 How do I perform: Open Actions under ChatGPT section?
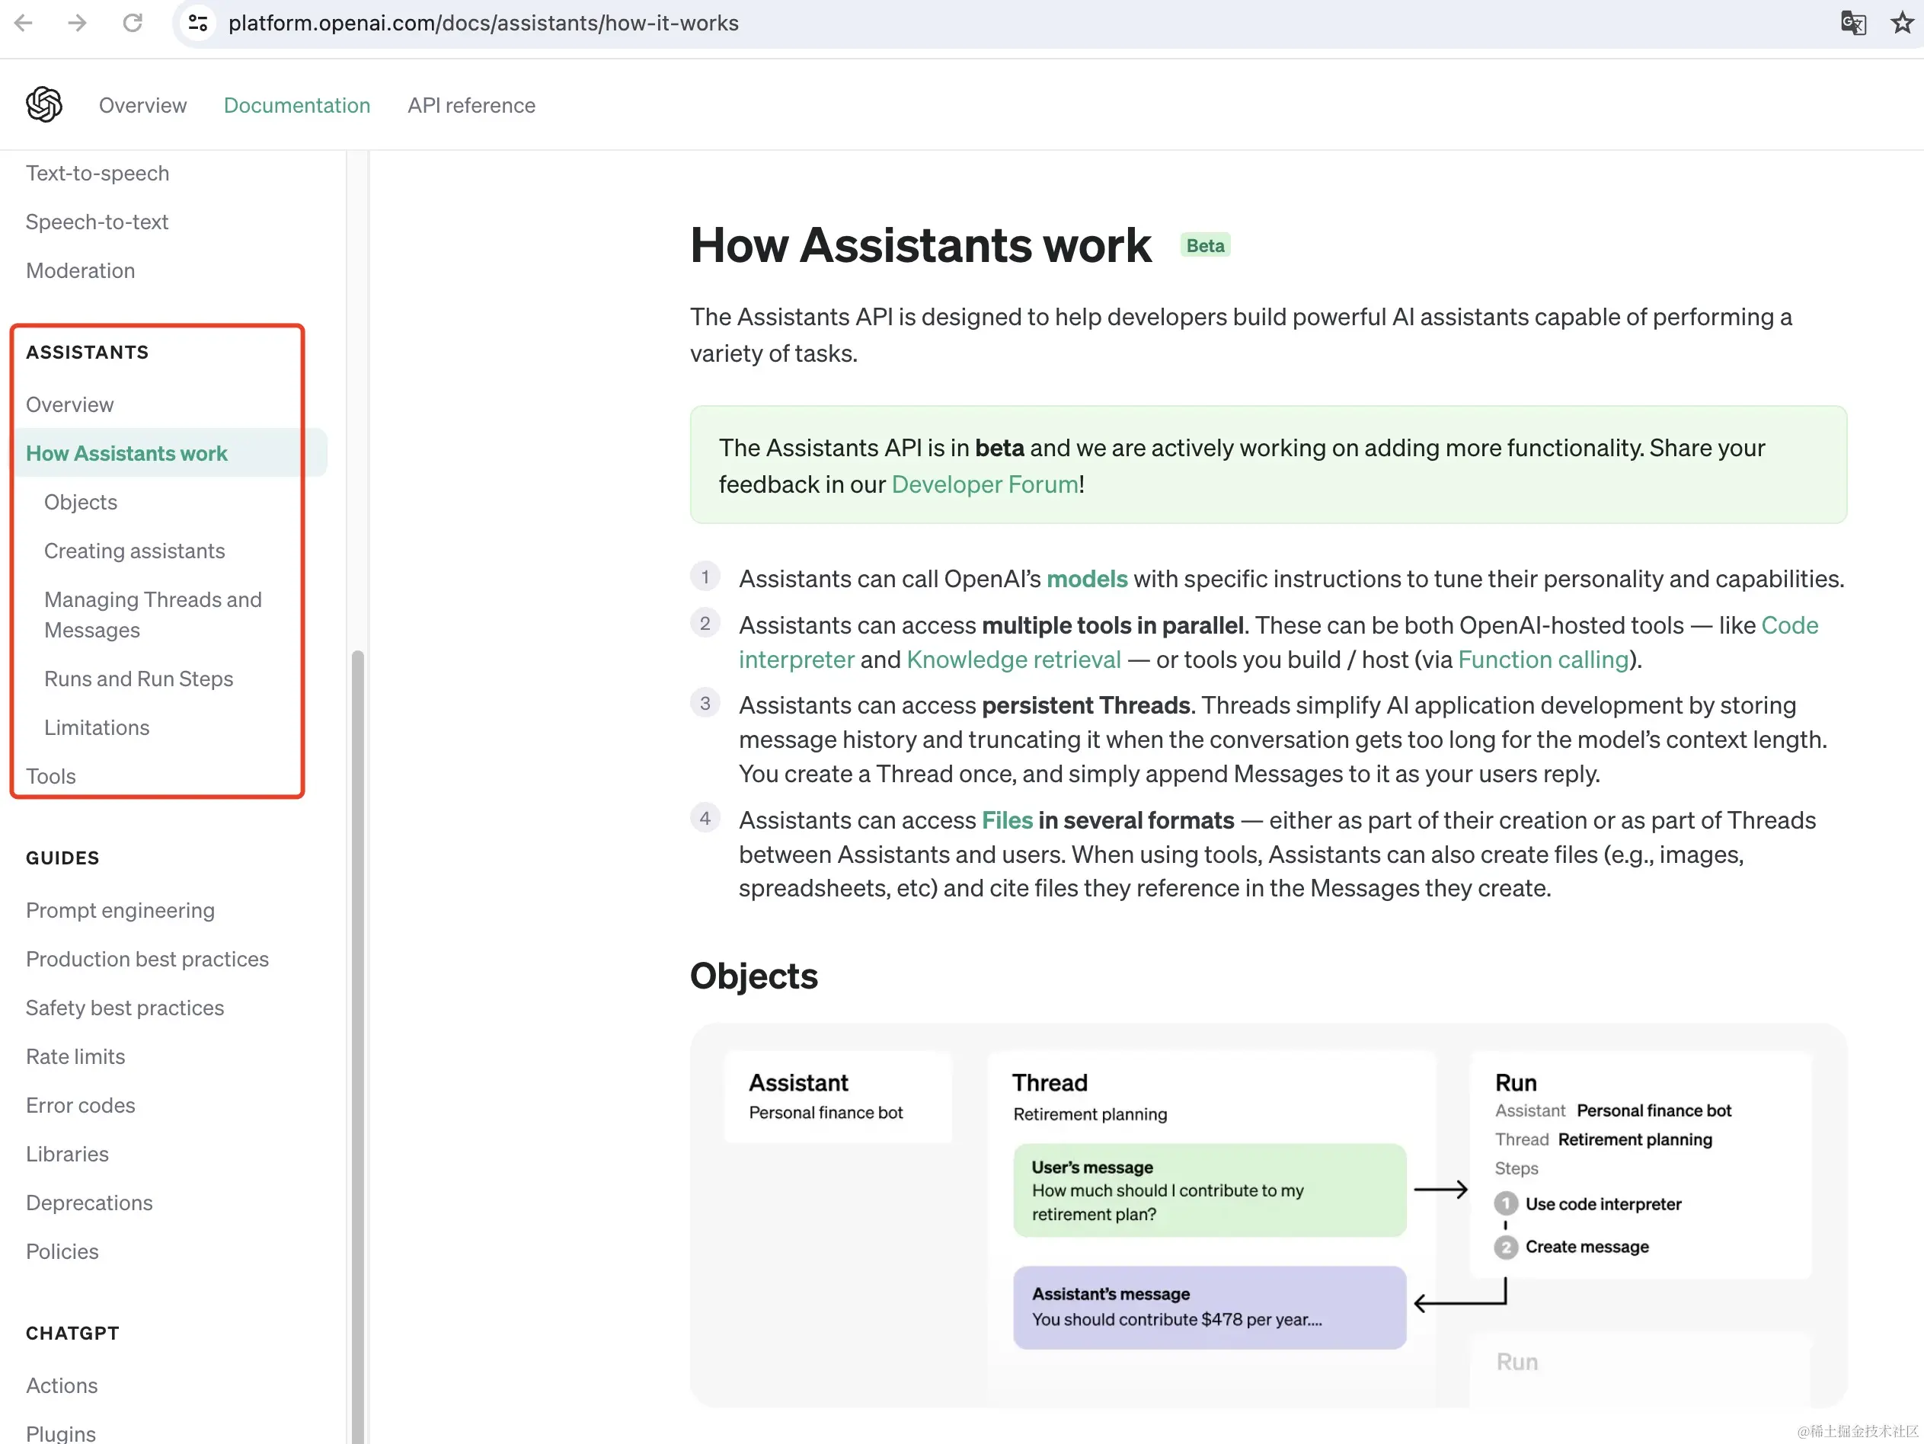click(61, 1385)
